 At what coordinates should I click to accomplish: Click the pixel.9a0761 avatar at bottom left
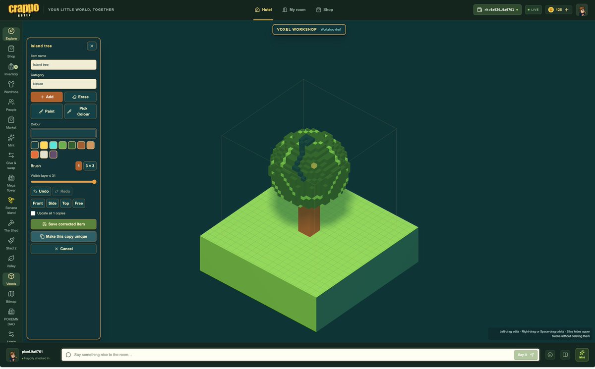pyautogui.click(x=12, y=355)
